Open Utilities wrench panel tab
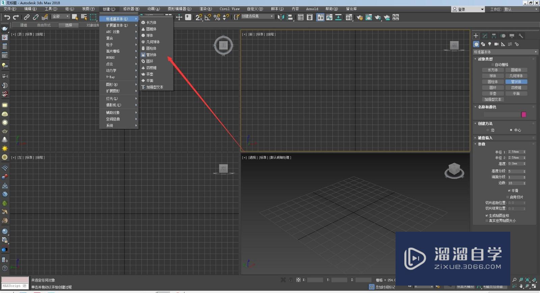This screenshot has height=293, width=540. (x=521, y=36)
